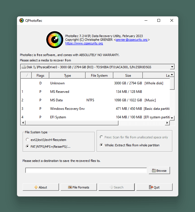Select the Windows Recovery Env partition

tap(95, 109)
